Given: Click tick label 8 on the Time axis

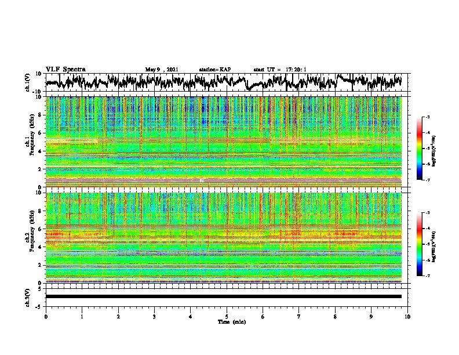Looking at the screenshot, I should click(x=335, y=317).
